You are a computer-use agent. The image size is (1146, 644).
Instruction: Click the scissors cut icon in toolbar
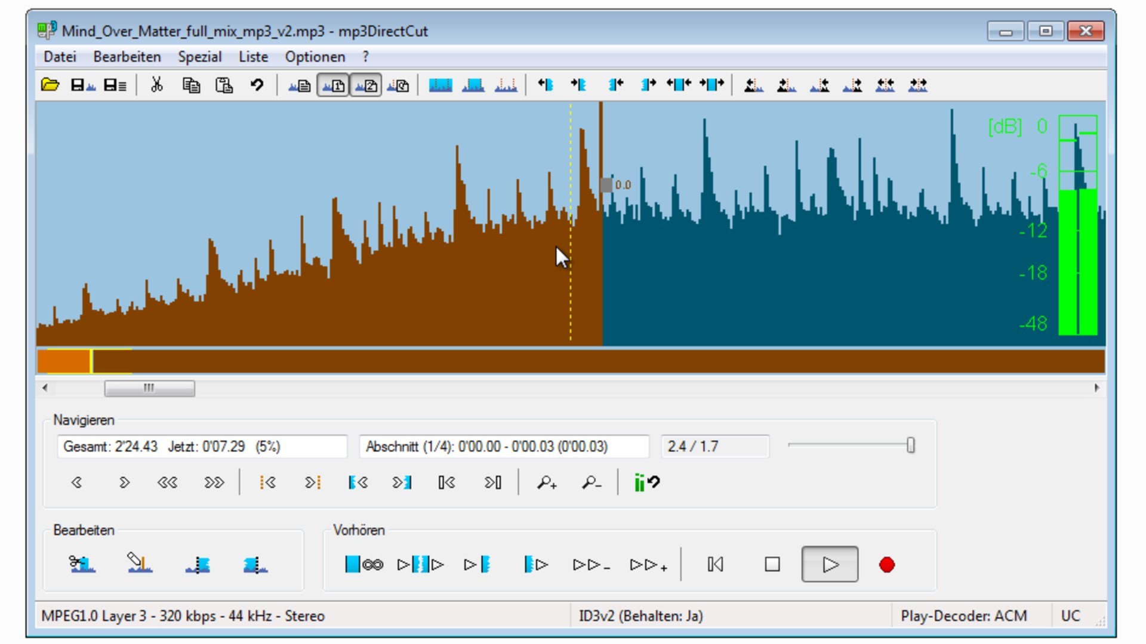(157, 85)
